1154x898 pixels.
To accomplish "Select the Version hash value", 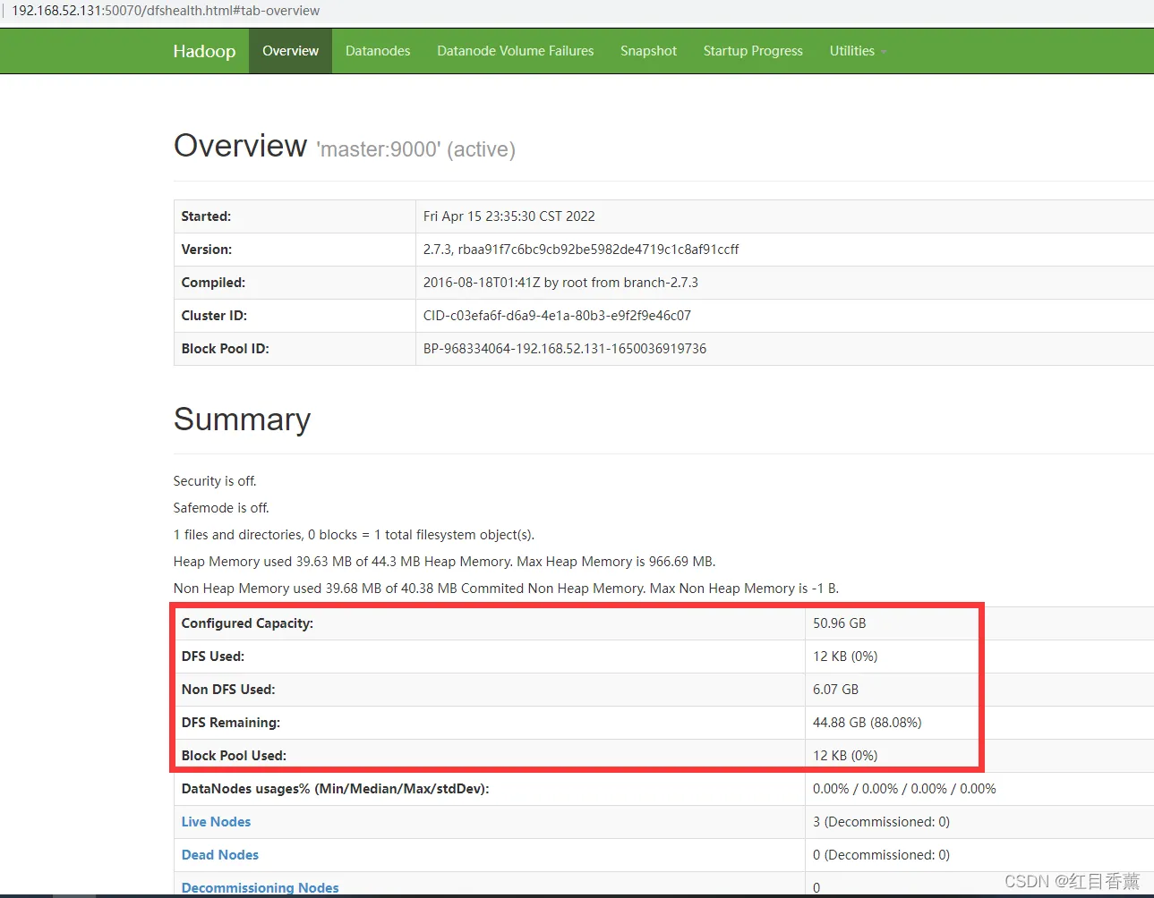I will pyautogui.click(x=581, y=250).
